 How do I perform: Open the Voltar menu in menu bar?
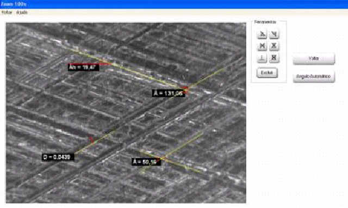7,12
